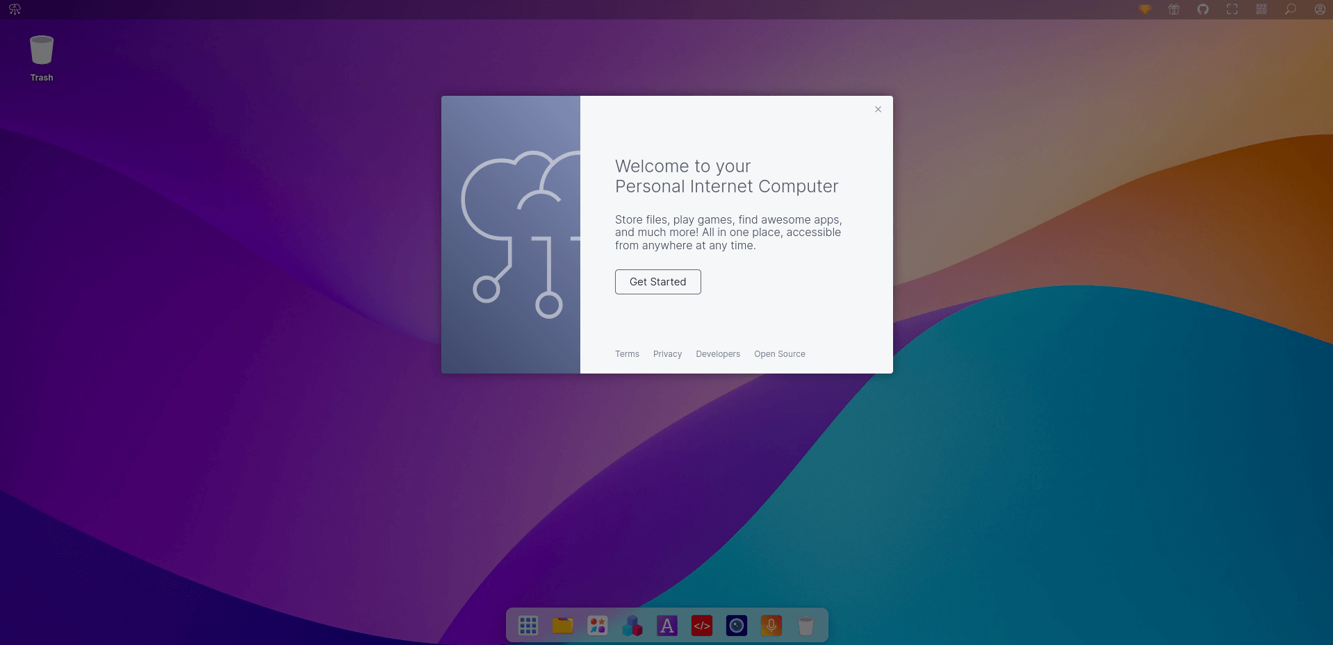
Task: Open the voice Recorder app from the dock
Action: (771, 625)
